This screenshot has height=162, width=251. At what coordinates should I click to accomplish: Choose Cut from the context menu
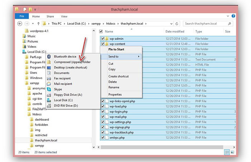point(111,64)
